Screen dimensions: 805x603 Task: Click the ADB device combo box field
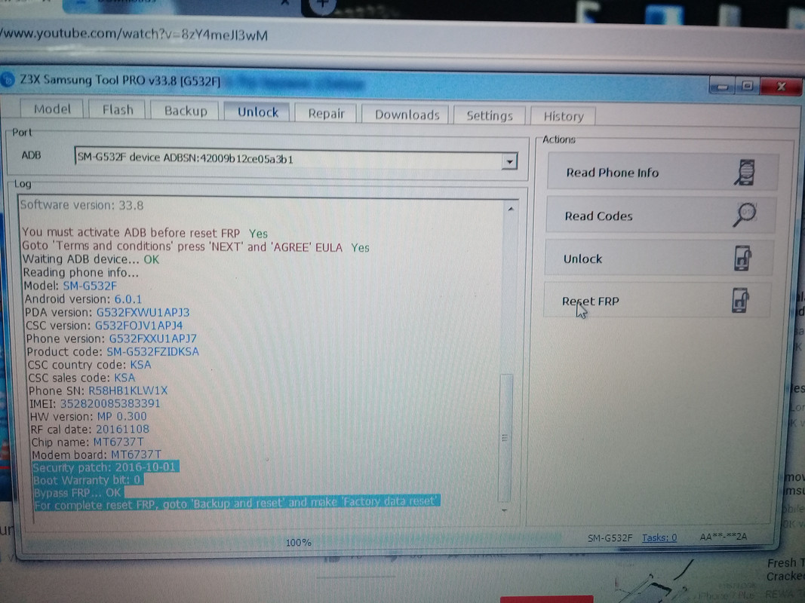pyautogui.click(x=295, y=159)
